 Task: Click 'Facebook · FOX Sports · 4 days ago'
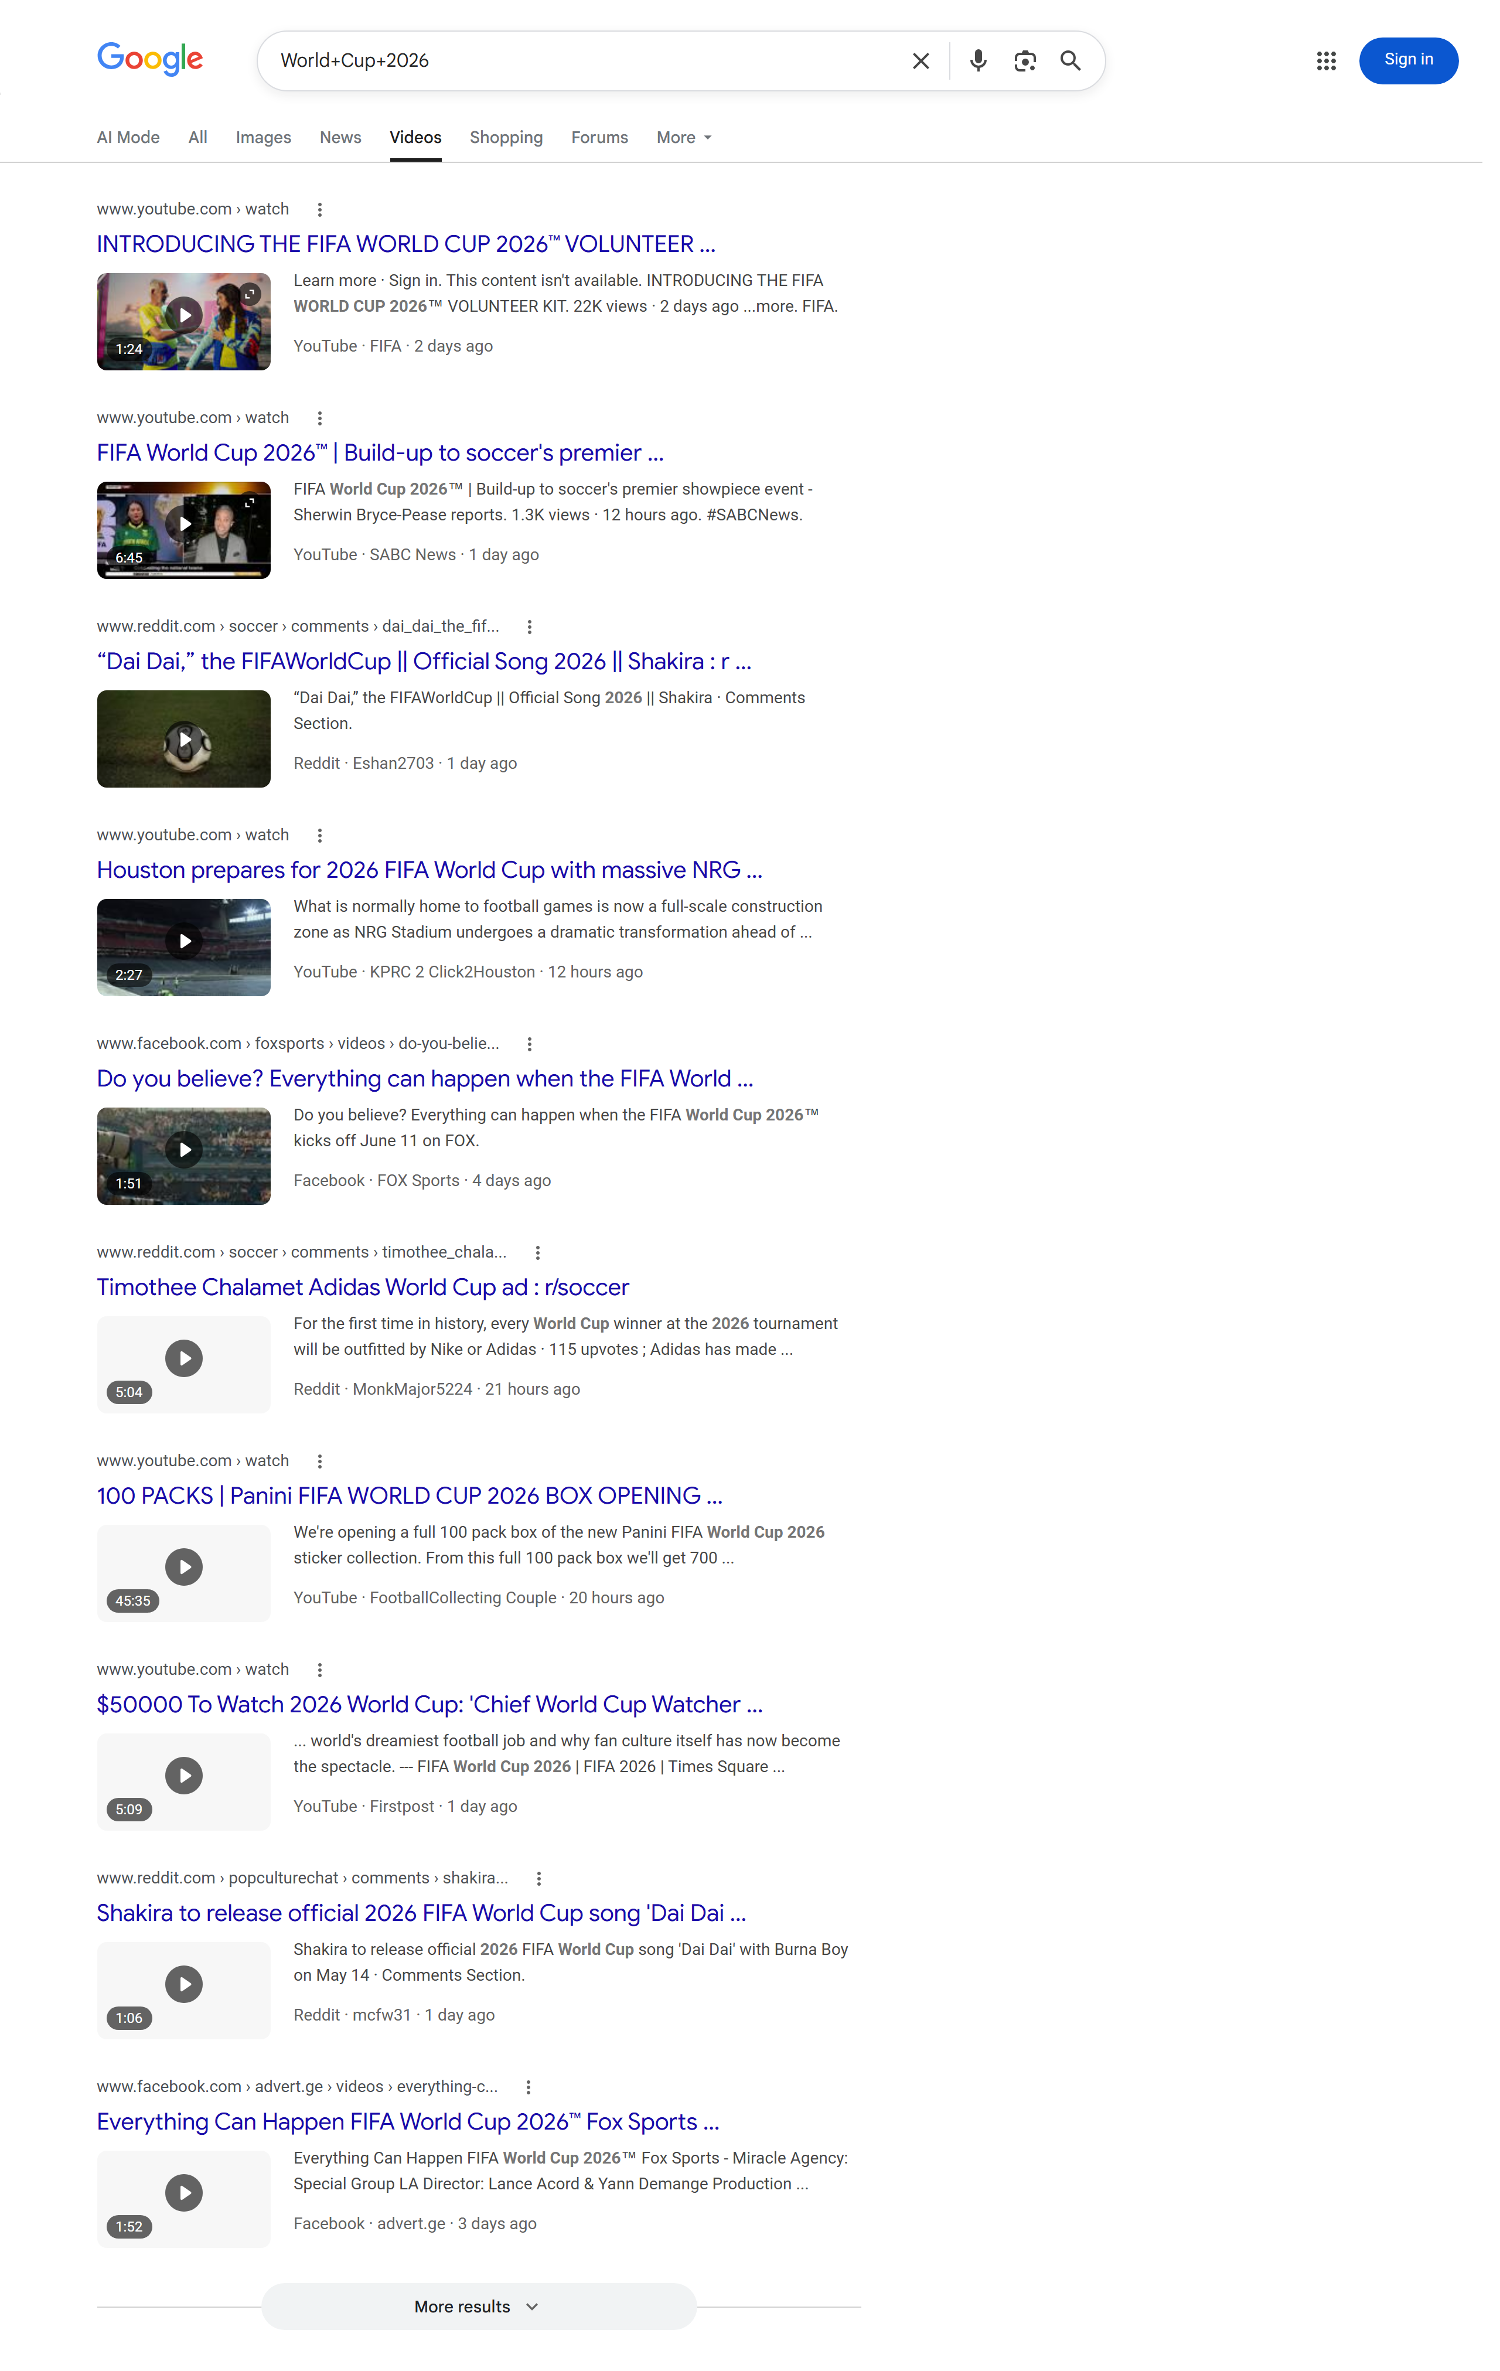(421, 1181)
